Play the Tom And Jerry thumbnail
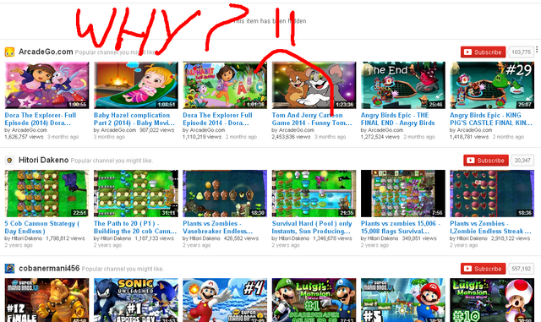Image resolution: width=541 pixels, height=322 pixels. point(314,85)
